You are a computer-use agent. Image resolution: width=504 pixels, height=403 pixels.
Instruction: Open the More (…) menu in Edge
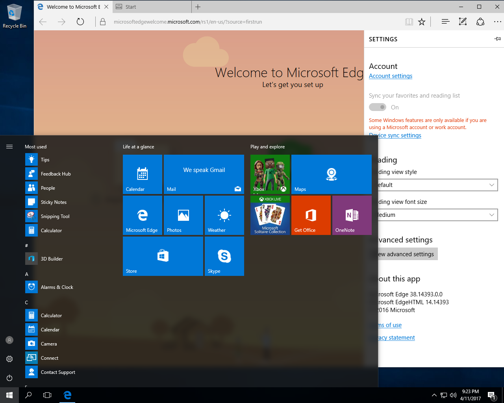tap(497, 22)
